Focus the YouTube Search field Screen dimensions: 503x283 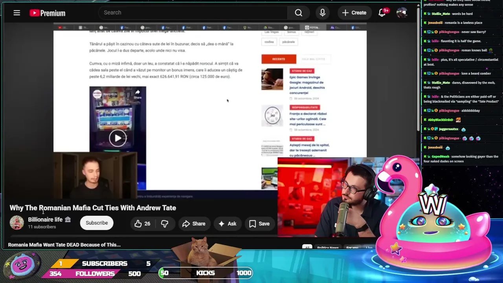pos(193,13)
